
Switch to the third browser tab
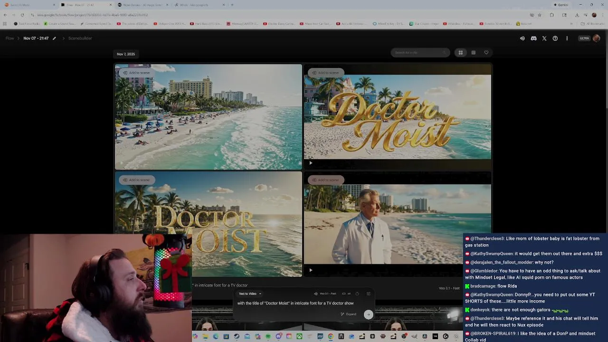143,5
